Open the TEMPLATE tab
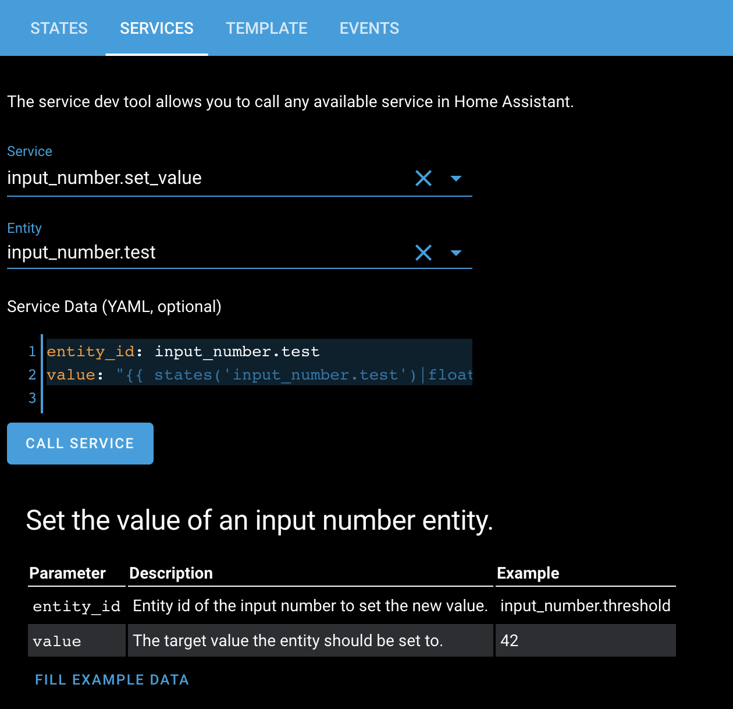Viewport: 733px width, 709px height. [x=266, y=28]
